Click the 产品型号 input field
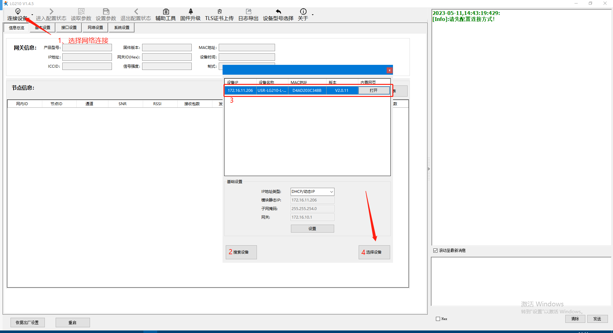The height and width of the screenshot is (333, 613). pyautogui.click(x=87, y=48)
